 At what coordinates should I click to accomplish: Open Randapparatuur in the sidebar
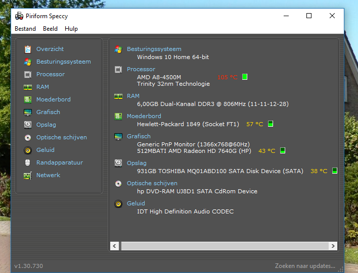(60, 162)
